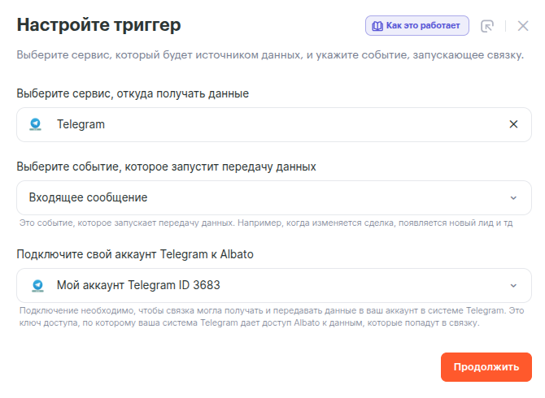Click the 'Выберите сервис, откуда получать данные' label
The image size is (545, 398).
[x=133, y=93]
